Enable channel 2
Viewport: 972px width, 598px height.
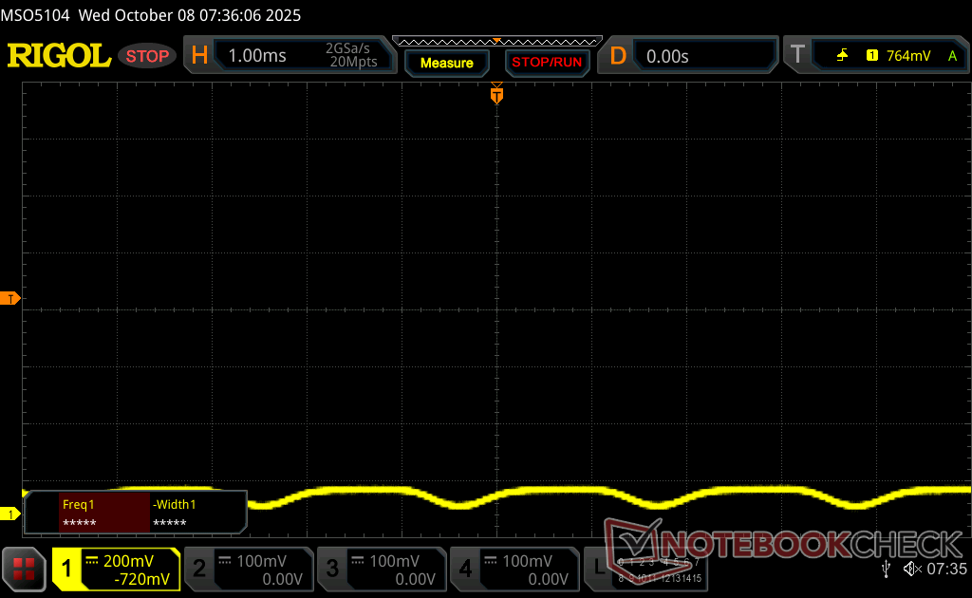click(x=248, y=570)
